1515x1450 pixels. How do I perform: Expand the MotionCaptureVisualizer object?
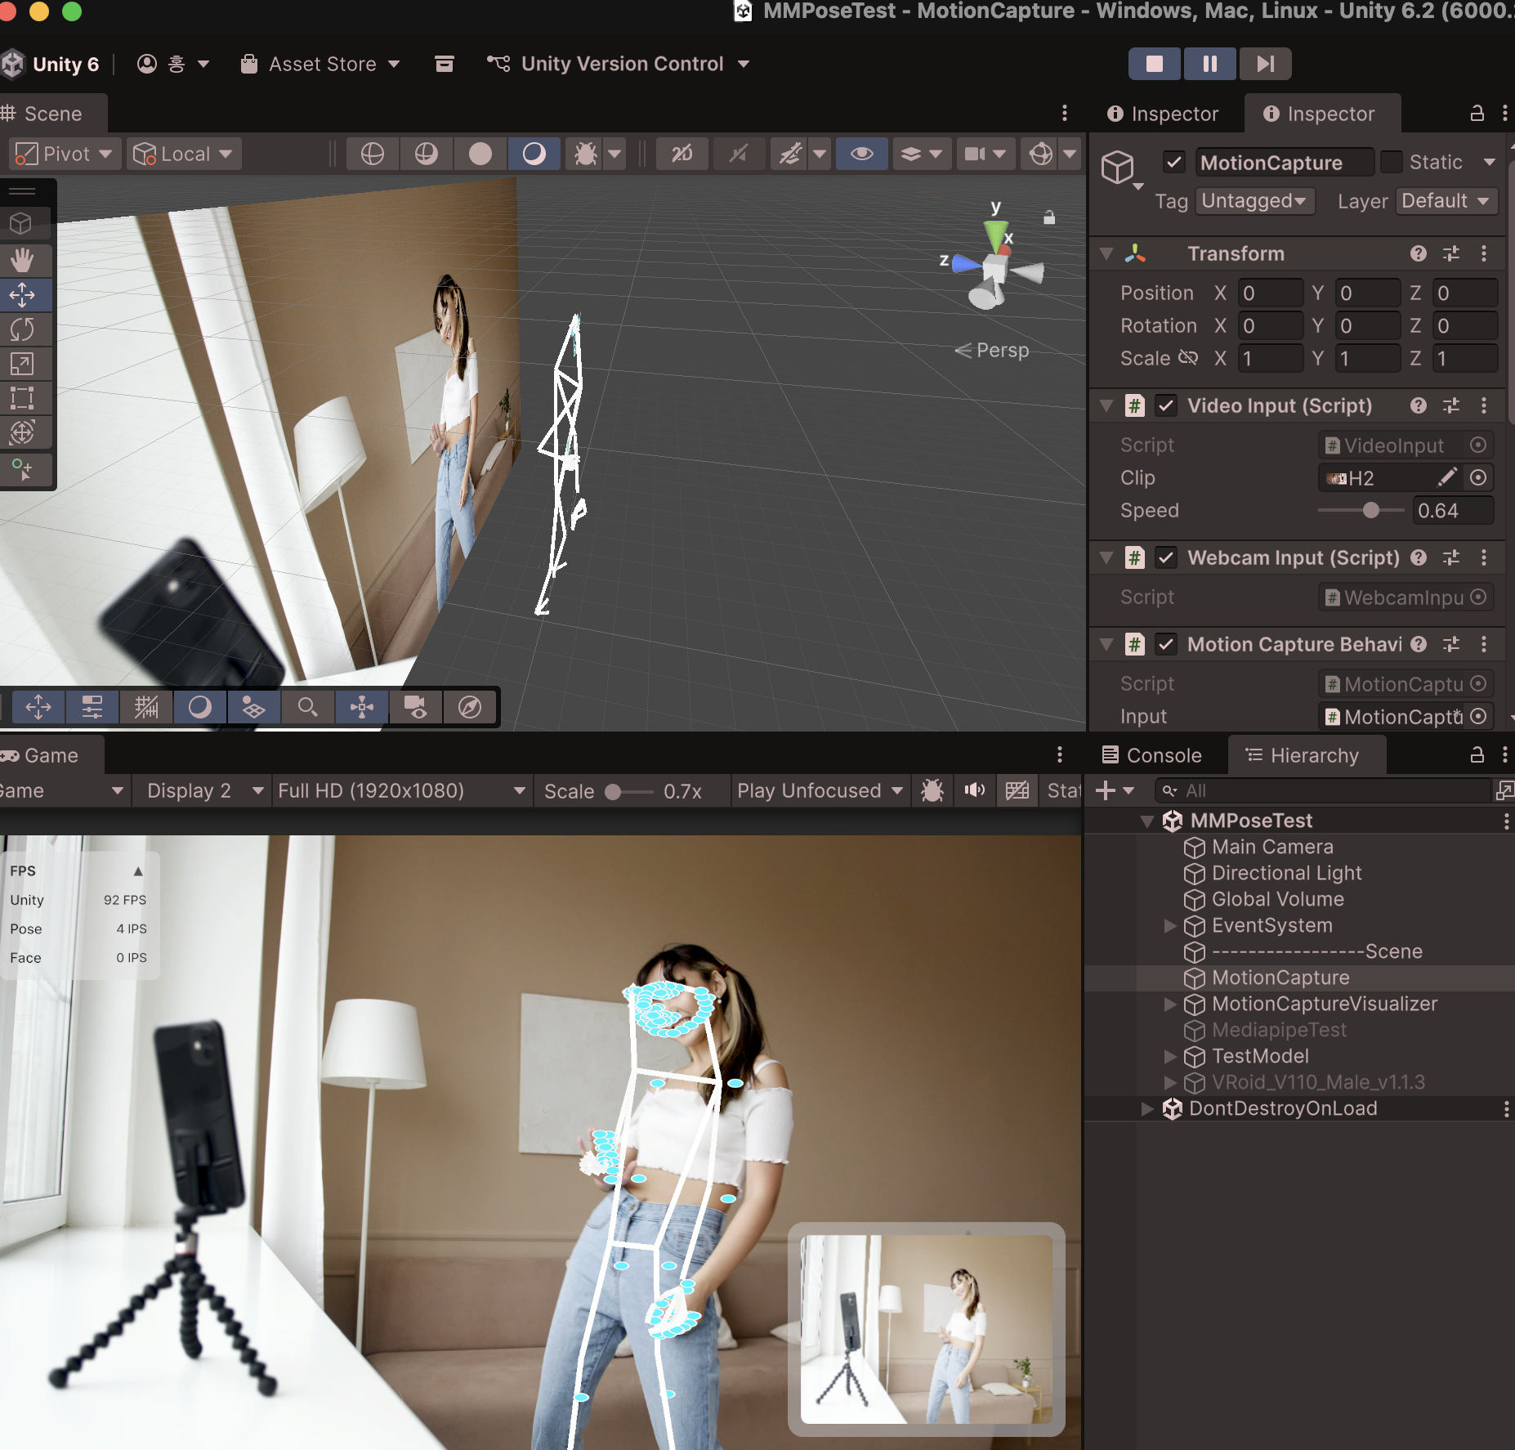(x=1170, y=1004)
